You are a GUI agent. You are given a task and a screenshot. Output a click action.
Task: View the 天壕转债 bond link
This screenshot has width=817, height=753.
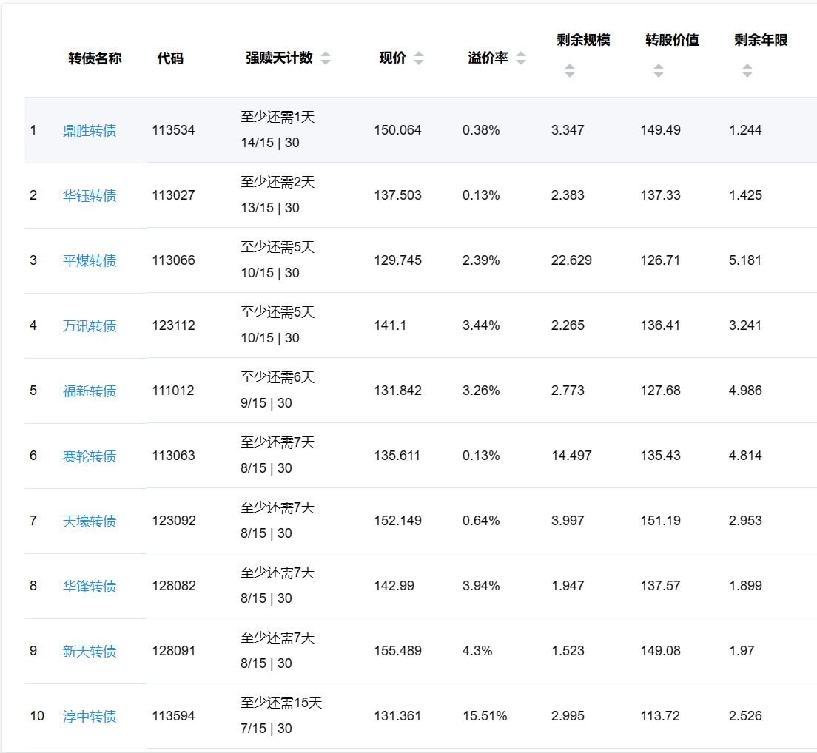click(x=90, y=521)
